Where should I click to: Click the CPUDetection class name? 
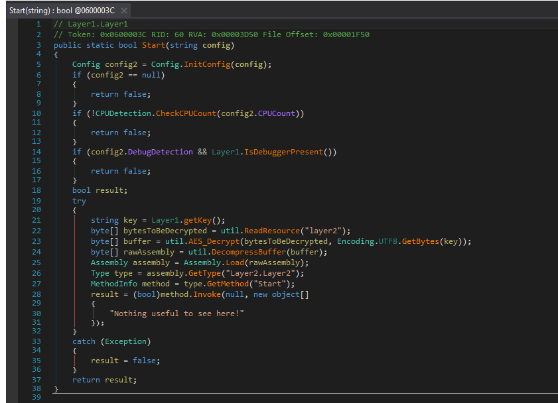tap(122, 113)
